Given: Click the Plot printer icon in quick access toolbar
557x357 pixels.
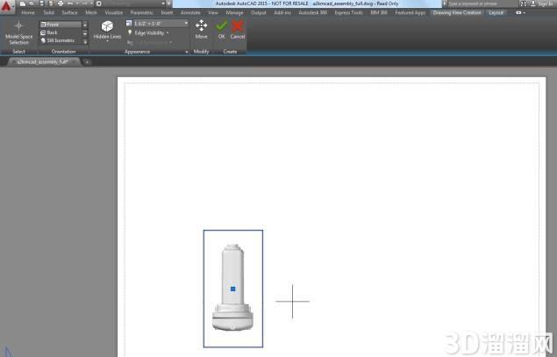Looking at the screenshot, I should [x=61, y=4].
